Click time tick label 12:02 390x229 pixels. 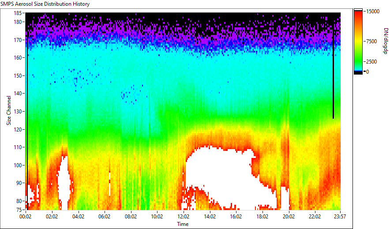(184, 217)
